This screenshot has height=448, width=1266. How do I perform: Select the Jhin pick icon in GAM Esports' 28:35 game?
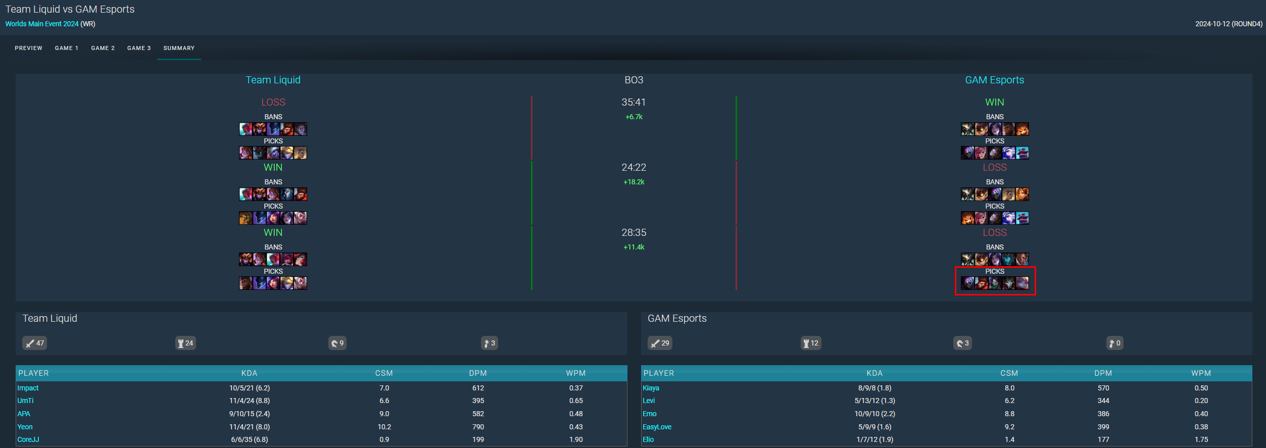1009,283
